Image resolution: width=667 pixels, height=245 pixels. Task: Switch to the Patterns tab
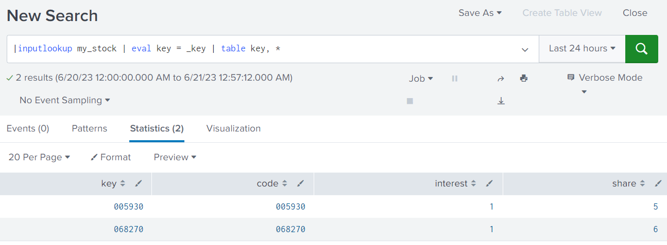(x=90, y=128)
